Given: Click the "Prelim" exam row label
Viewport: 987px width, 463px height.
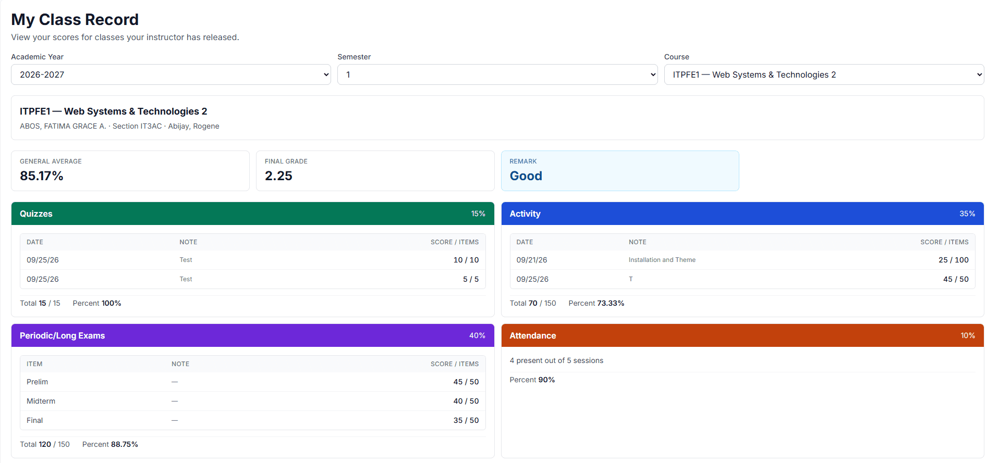Looking at the screenshot, I should tap(38, 382).
